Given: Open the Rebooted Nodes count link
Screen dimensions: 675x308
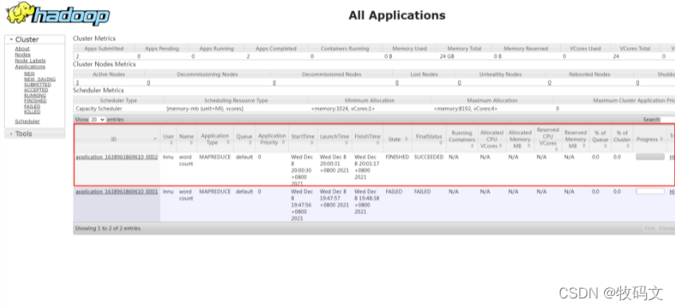Looking at the screenshot, I should click(x=549, y=82).
